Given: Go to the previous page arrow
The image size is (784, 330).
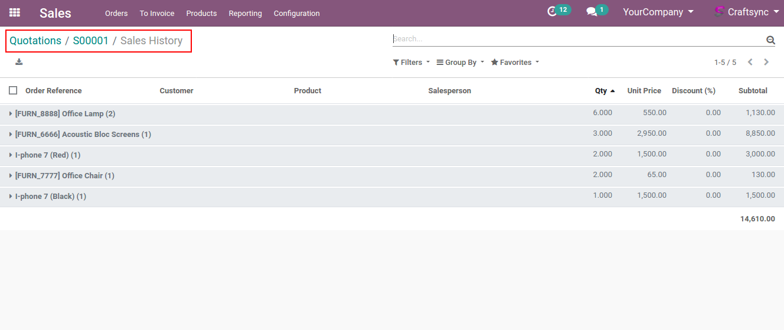Looking at the screenshot, I should coord(750,62).
